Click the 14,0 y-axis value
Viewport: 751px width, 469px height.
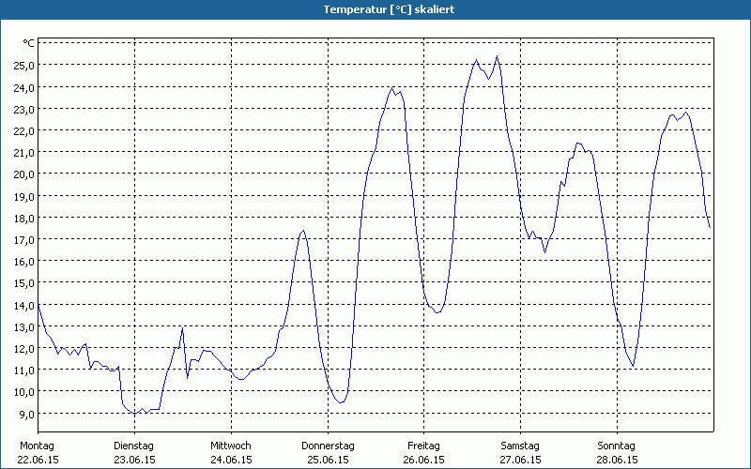pos(24,306)
